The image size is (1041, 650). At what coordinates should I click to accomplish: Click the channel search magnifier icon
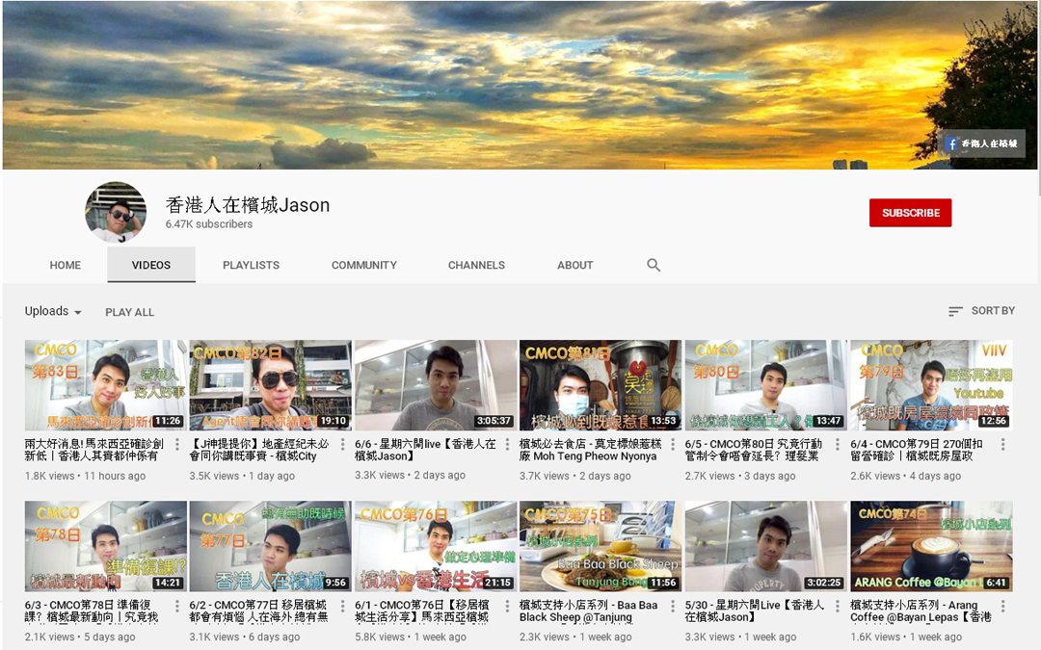[654, 266]
